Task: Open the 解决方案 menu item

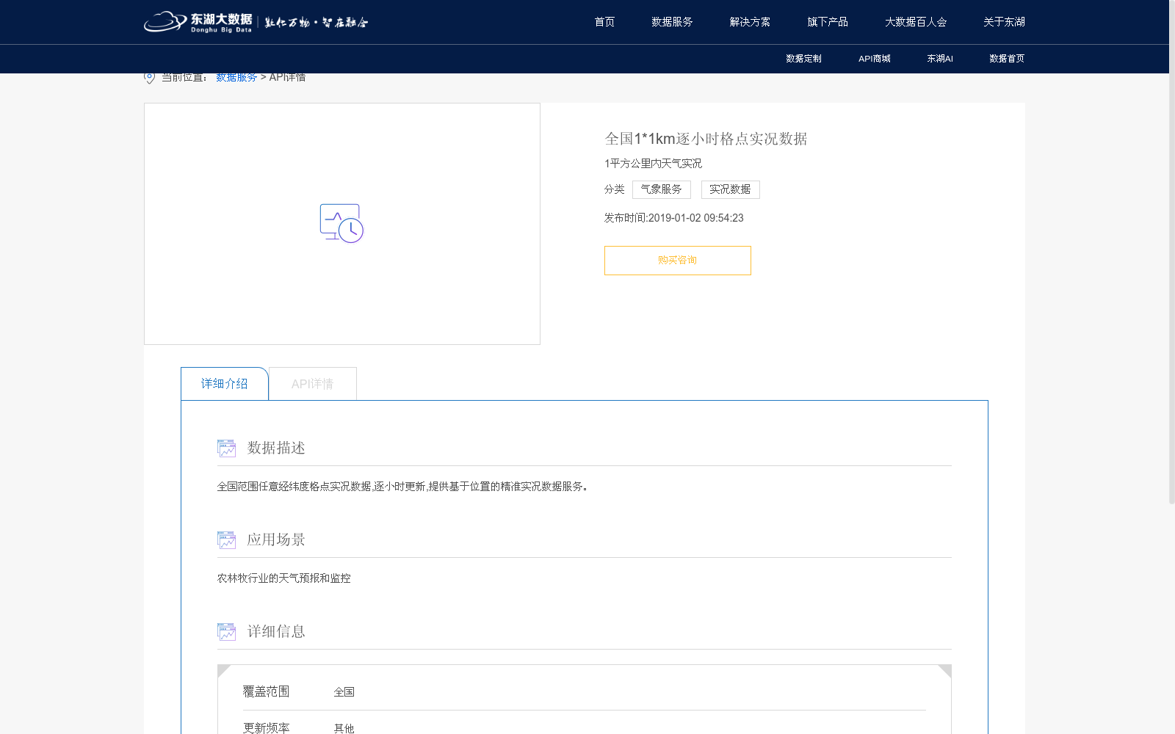Action: tap(750, 22)
